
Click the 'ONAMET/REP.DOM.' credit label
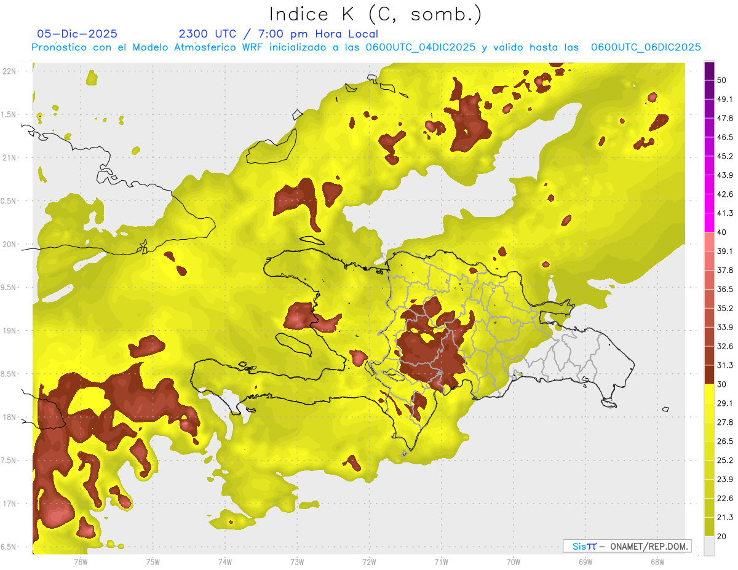(649, 546)
